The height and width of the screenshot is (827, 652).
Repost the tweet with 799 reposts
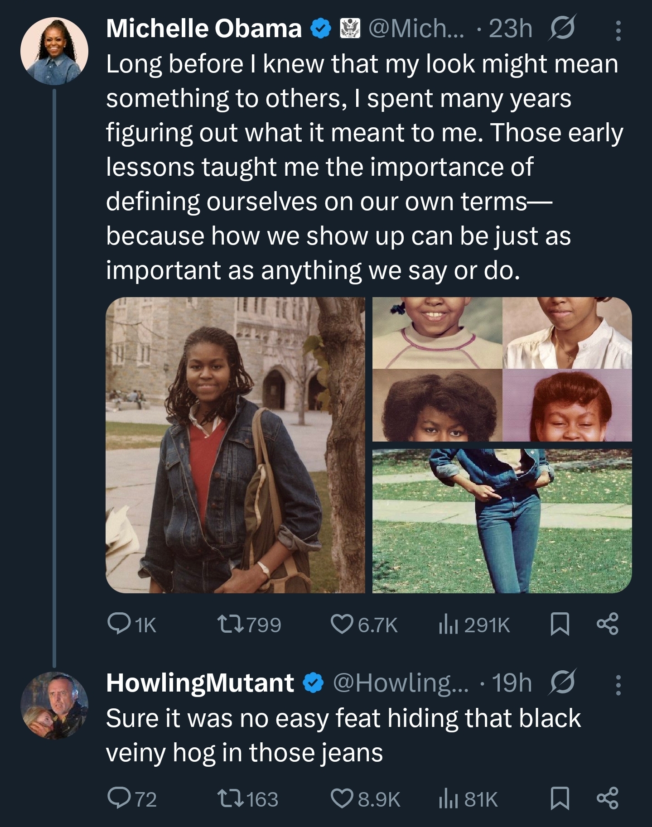(231, 625)
